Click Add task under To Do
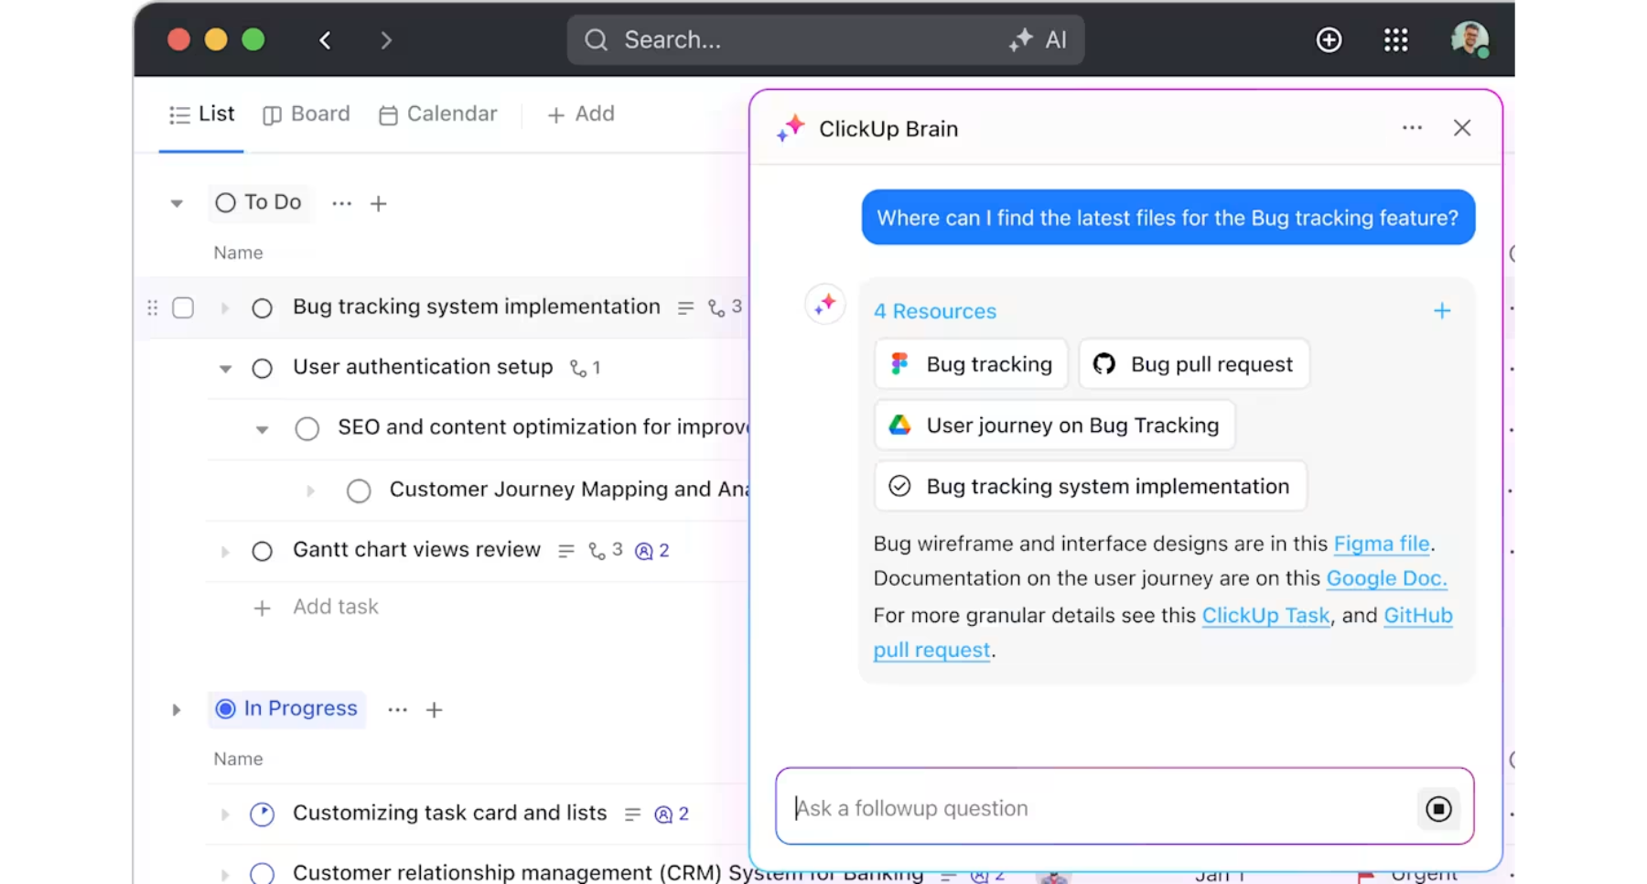Screen dimensions: 1647x884 (x=317, y=607)
